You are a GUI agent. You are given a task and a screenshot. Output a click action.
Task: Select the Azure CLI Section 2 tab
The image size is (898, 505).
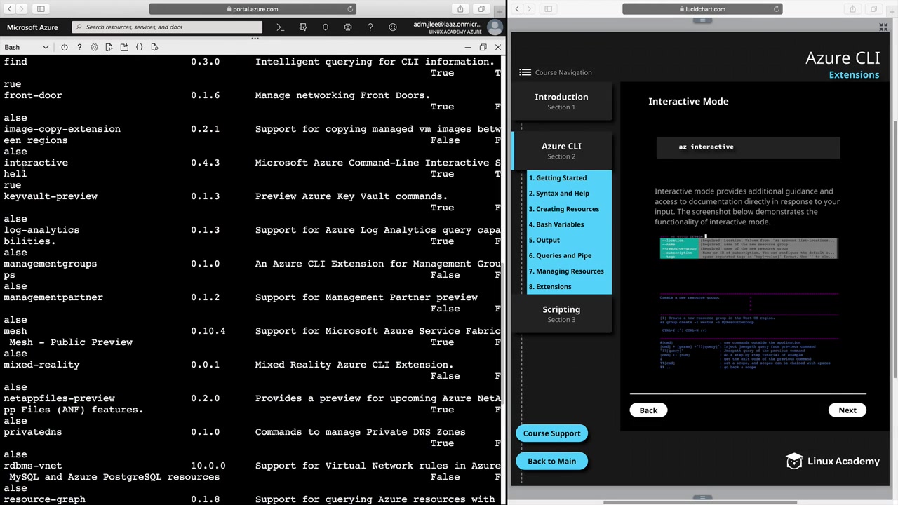click(x=561, y=150)
